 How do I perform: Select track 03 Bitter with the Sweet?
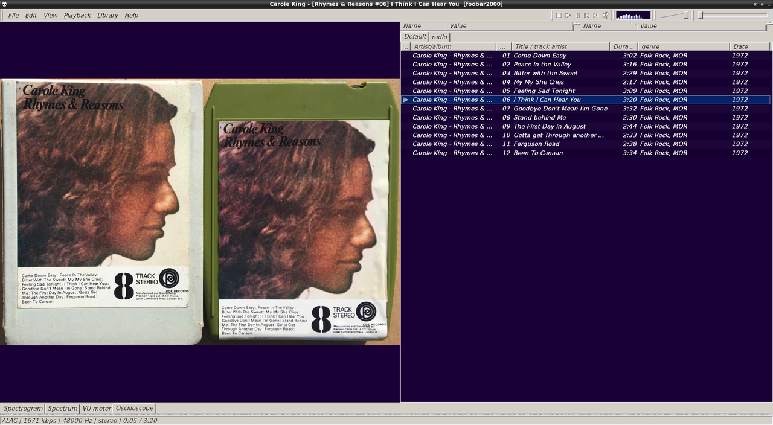(586, 73)
